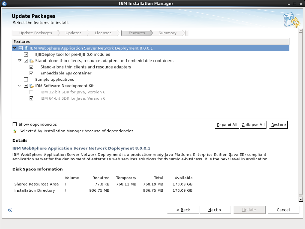Check IBM 32-bit SDK for Java checkbox
Image resolution: width=305 pixels, height=229 pixels.
[31, 92]
